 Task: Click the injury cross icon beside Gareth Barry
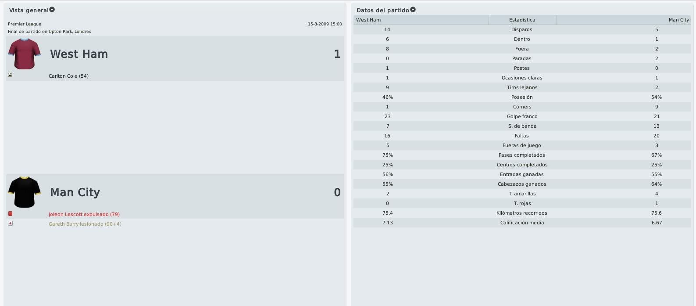click(10, 223)
